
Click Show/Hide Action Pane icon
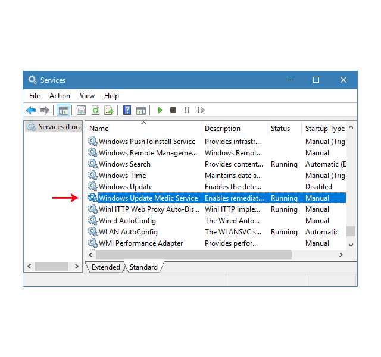[141, 111]
